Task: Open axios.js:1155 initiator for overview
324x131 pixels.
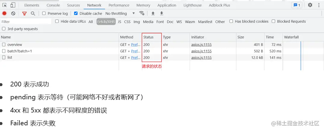Action: point(201,45)
